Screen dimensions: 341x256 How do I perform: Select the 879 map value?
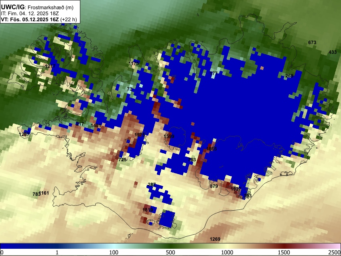coord(214,186)
